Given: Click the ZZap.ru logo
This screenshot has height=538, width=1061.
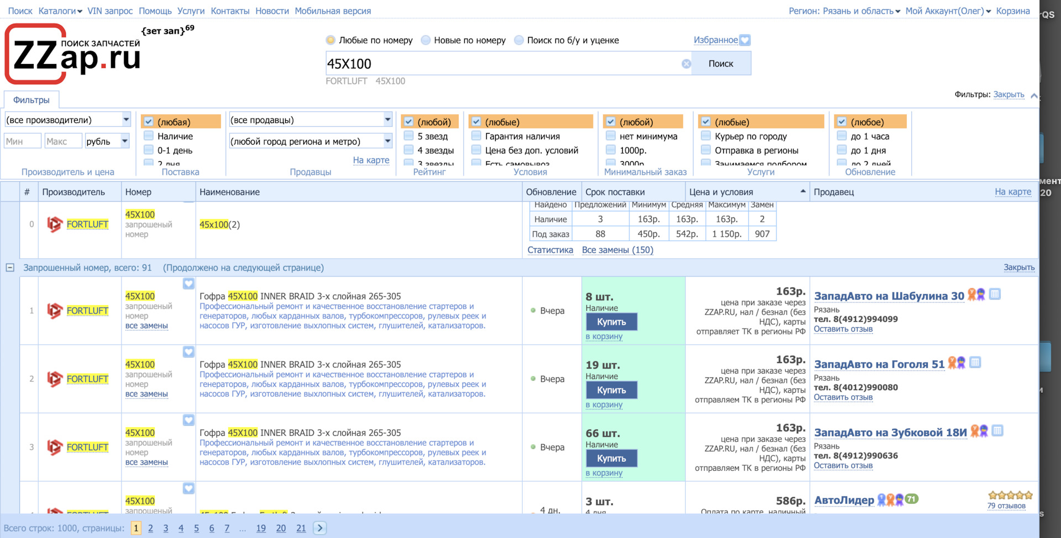Looking at the screenshot, I should coord(73,54).
